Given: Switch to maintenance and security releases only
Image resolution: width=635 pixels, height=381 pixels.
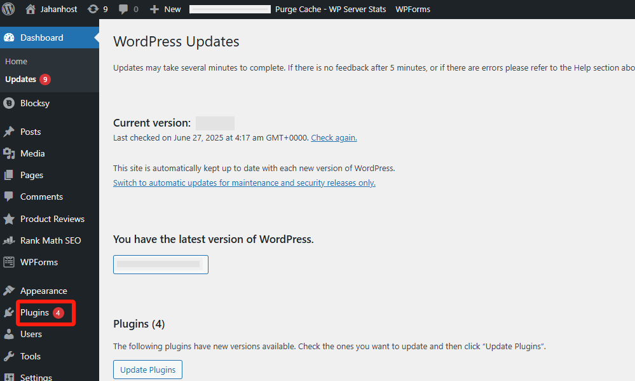Looking at the screenshot, I should tap(244, 183).
